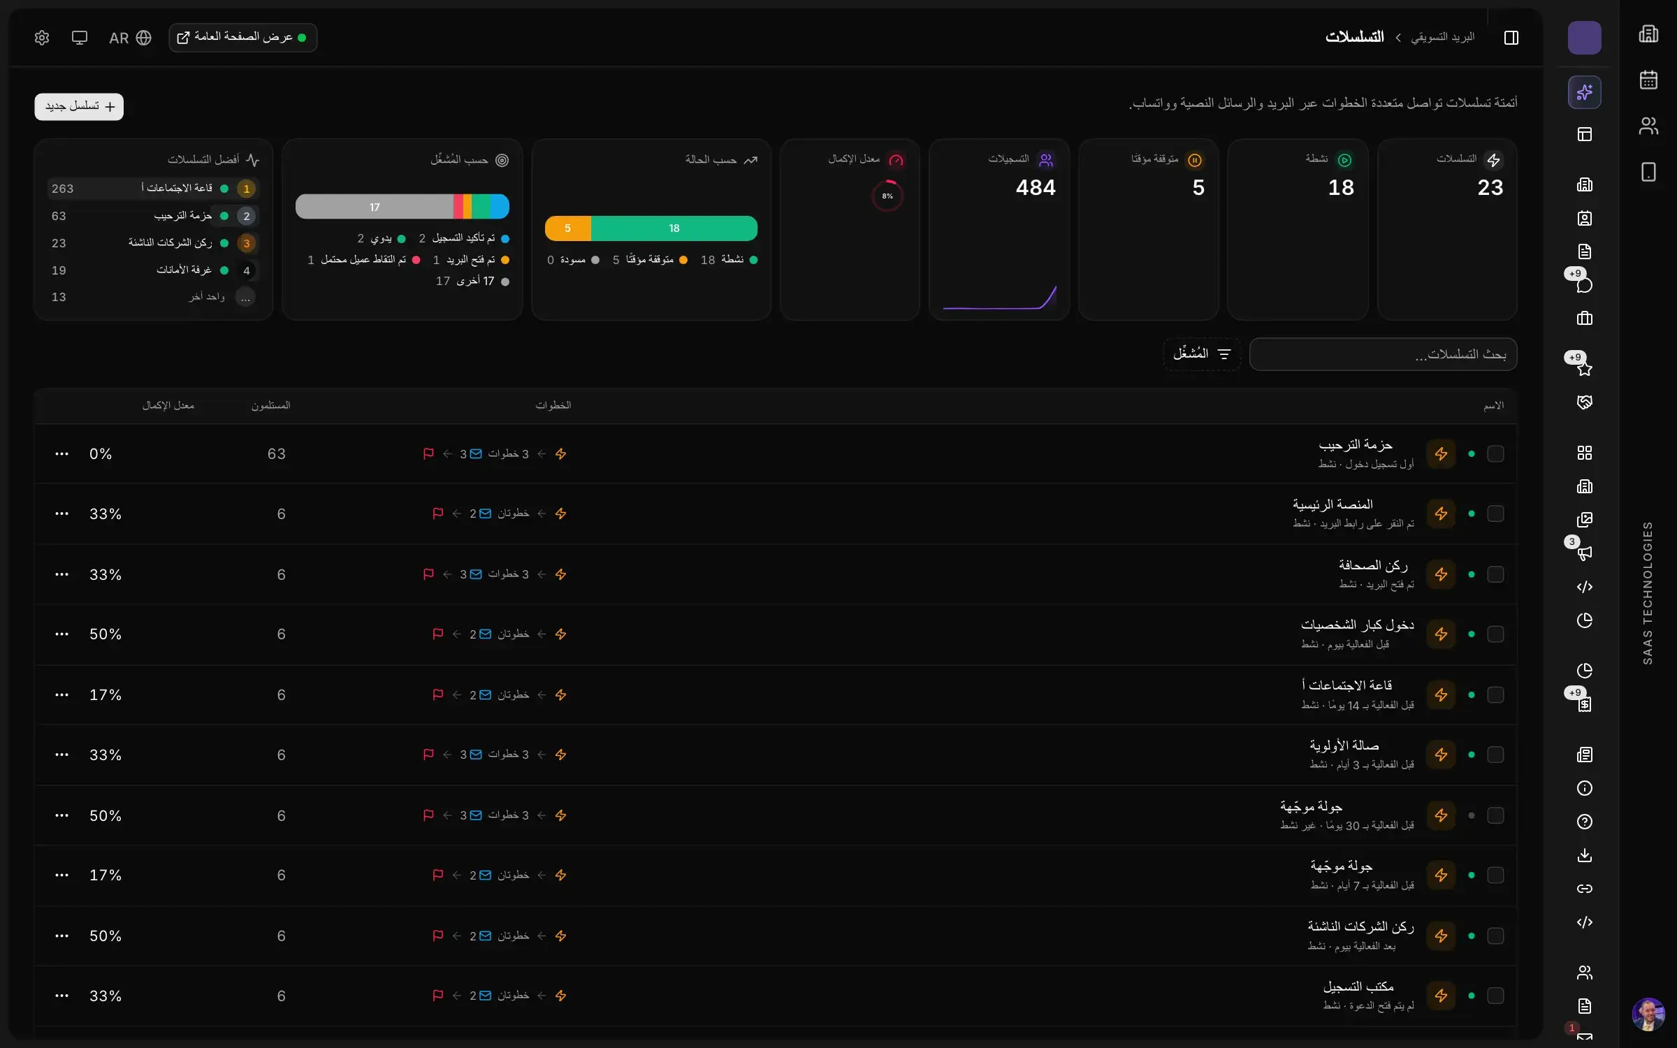
Task: Click the purple workspace square in the sidebar
Action: (x=1584, y=38)
